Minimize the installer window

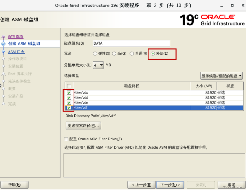(x=222, y=6)
